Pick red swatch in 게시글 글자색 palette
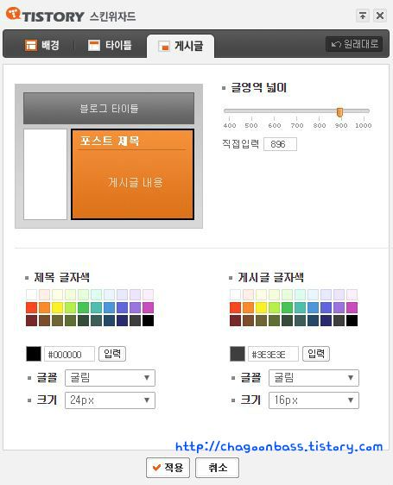The height and width of the screenshot is (485, 393). [x=235, y=308]
